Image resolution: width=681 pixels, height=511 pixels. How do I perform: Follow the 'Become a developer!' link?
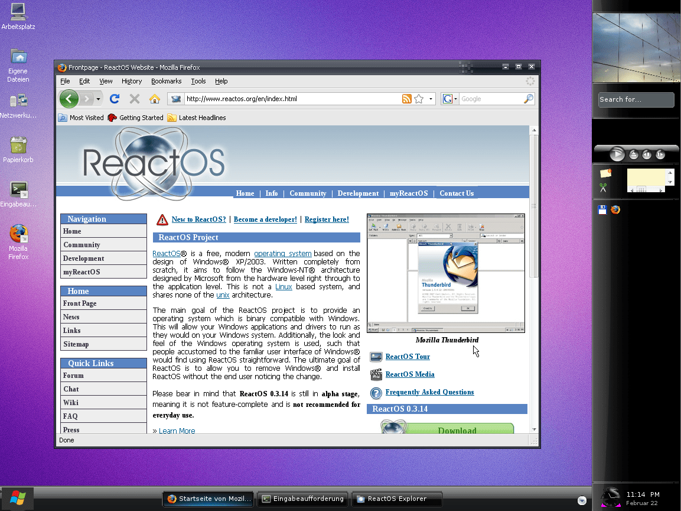265,219
